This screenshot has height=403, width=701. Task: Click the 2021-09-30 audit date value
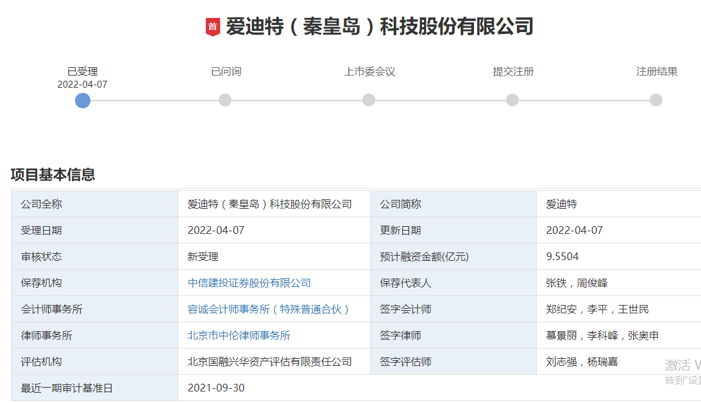click(x=216, y=388)
